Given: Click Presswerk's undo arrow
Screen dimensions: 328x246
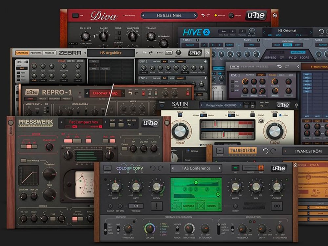Looking at the screenshot, I should (x=129, y=125).
